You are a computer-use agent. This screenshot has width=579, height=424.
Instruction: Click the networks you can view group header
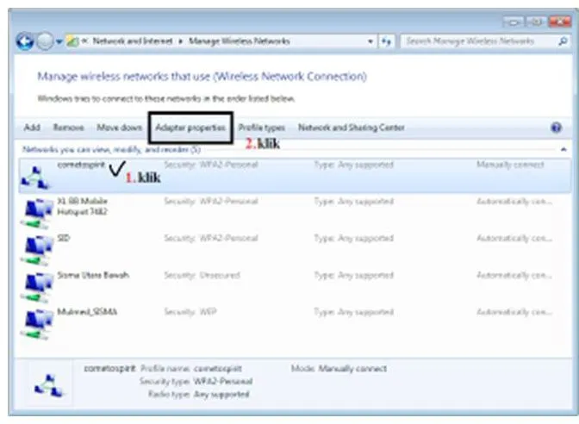[x=111, y=150]
